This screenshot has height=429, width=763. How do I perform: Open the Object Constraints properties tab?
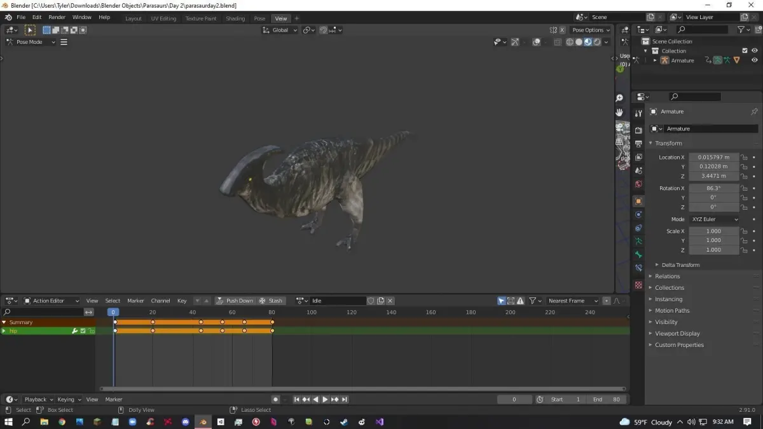638,228
